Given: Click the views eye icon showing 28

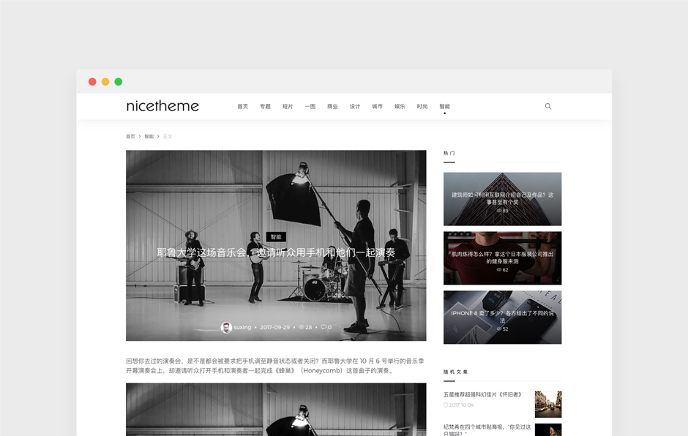Looking at the screenshot, I should pyautogui.click(x=302, y=327).
